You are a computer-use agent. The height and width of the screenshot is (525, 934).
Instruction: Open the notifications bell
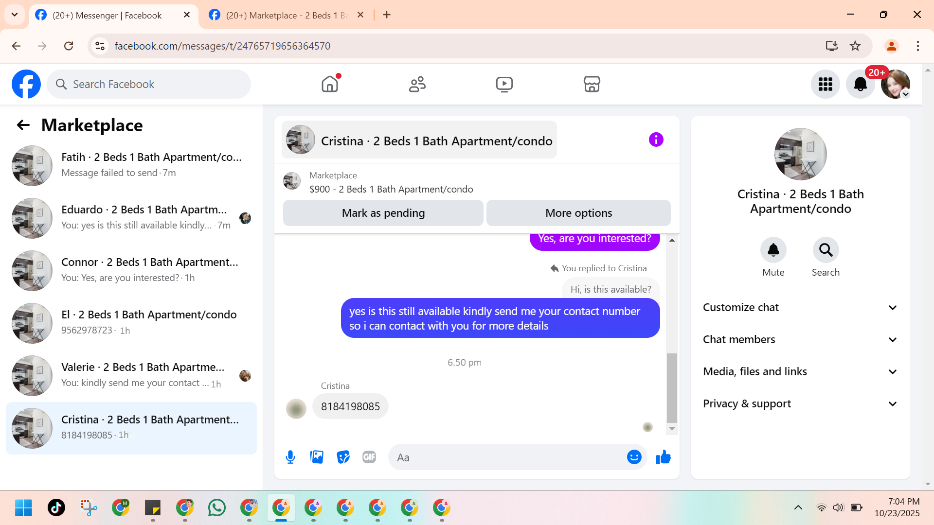[x=860, y=84]
